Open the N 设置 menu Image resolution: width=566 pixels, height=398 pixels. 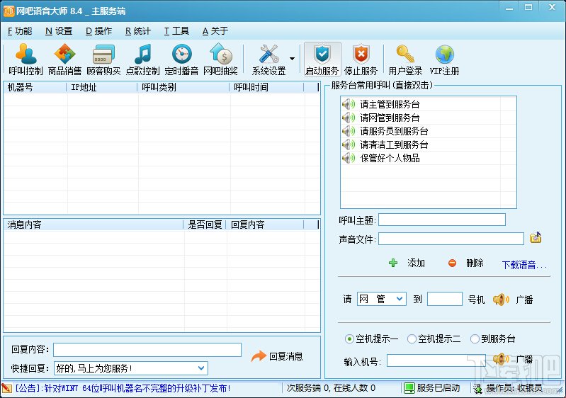click(59, 31)
